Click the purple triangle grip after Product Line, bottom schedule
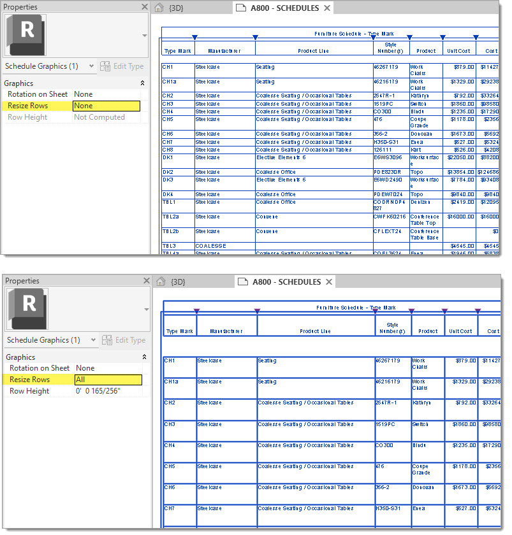This screenshot has height=535, width=512. (375, 311)
